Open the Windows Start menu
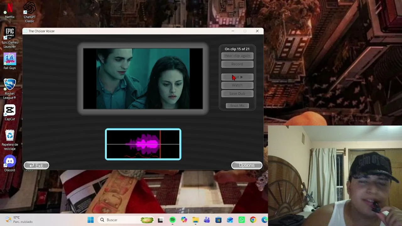Image resolution: width=402 pixels, height=226 pixels. [x=90, y=220]
